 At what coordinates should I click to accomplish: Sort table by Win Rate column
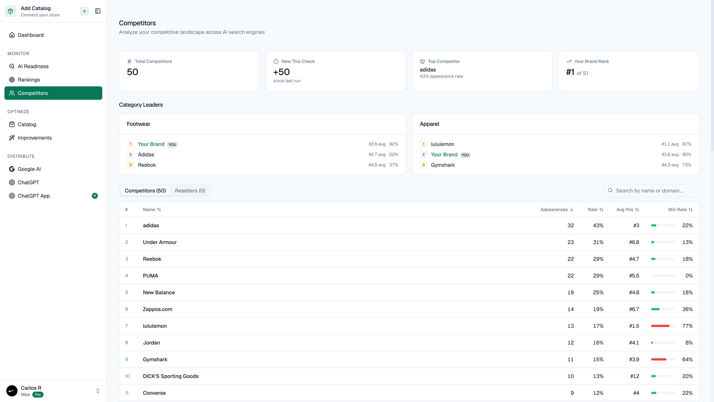pos(680,210)
